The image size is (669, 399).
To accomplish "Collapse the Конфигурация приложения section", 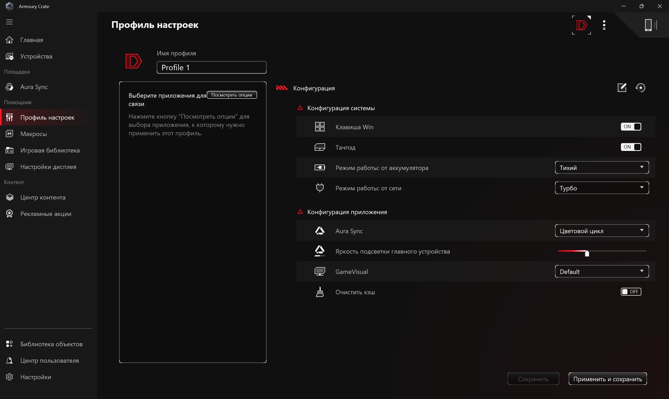I will 300,212.
